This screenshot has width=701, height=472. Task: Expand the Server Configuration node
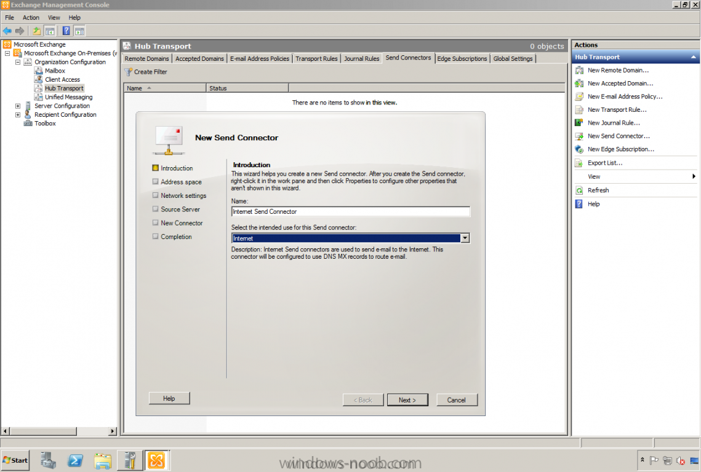18,106
